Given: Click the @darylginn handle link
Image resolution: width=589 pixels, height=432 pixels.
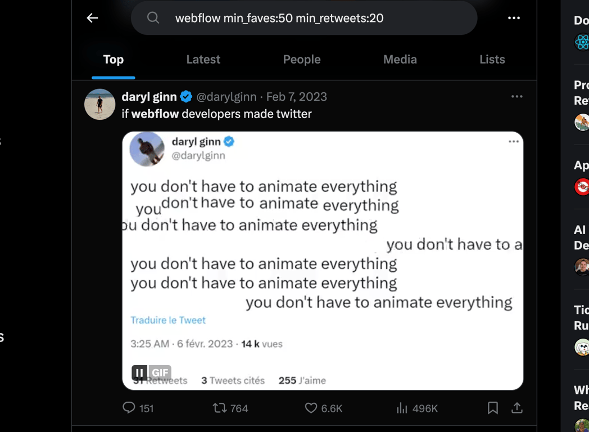Looking at the screenshot, I should (226, 97).
